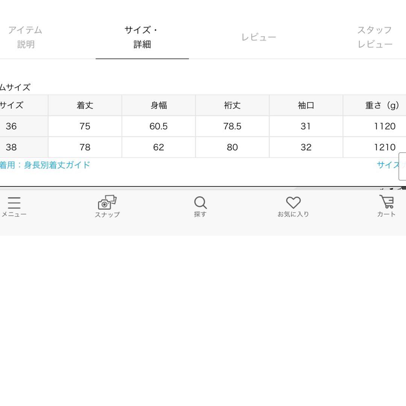Image resolution: width=406 pixels, height=406 pixels.
Task: Click the 袖口 column header
Action: click(306, 106)
